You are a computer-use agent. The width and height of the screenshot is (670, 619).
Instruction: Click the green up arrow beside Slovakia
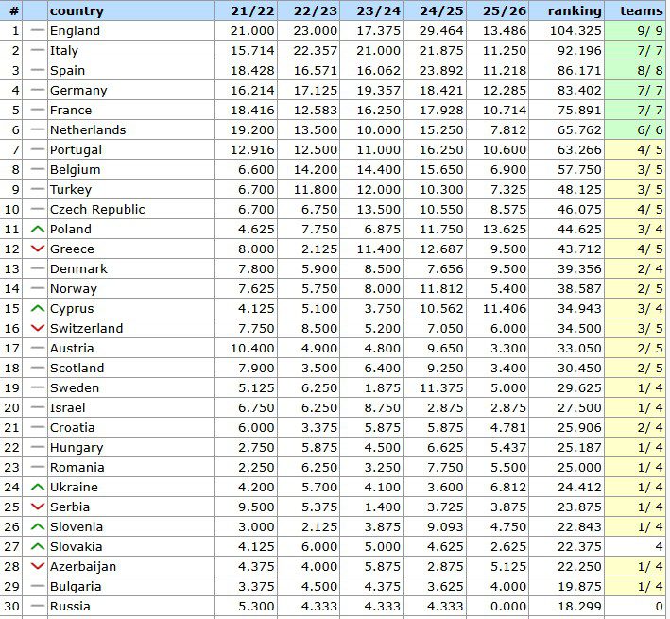coord(37,546)
